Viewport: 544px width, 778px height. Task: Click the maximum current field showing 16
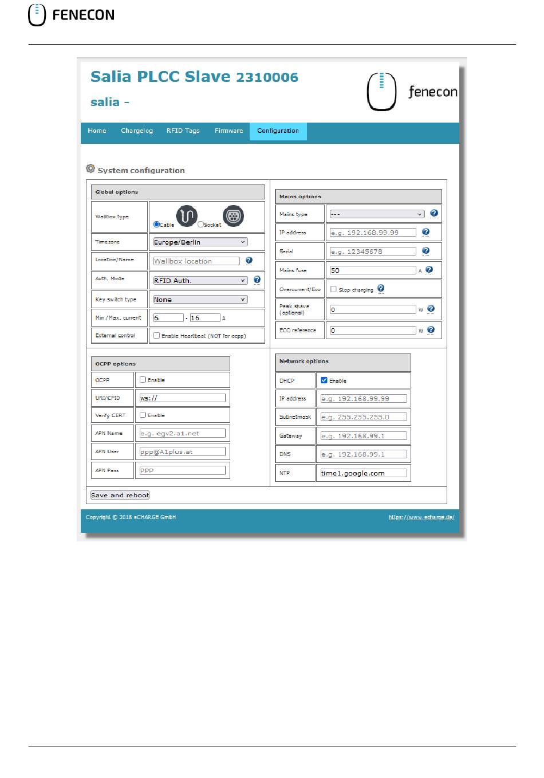[205, 318]
